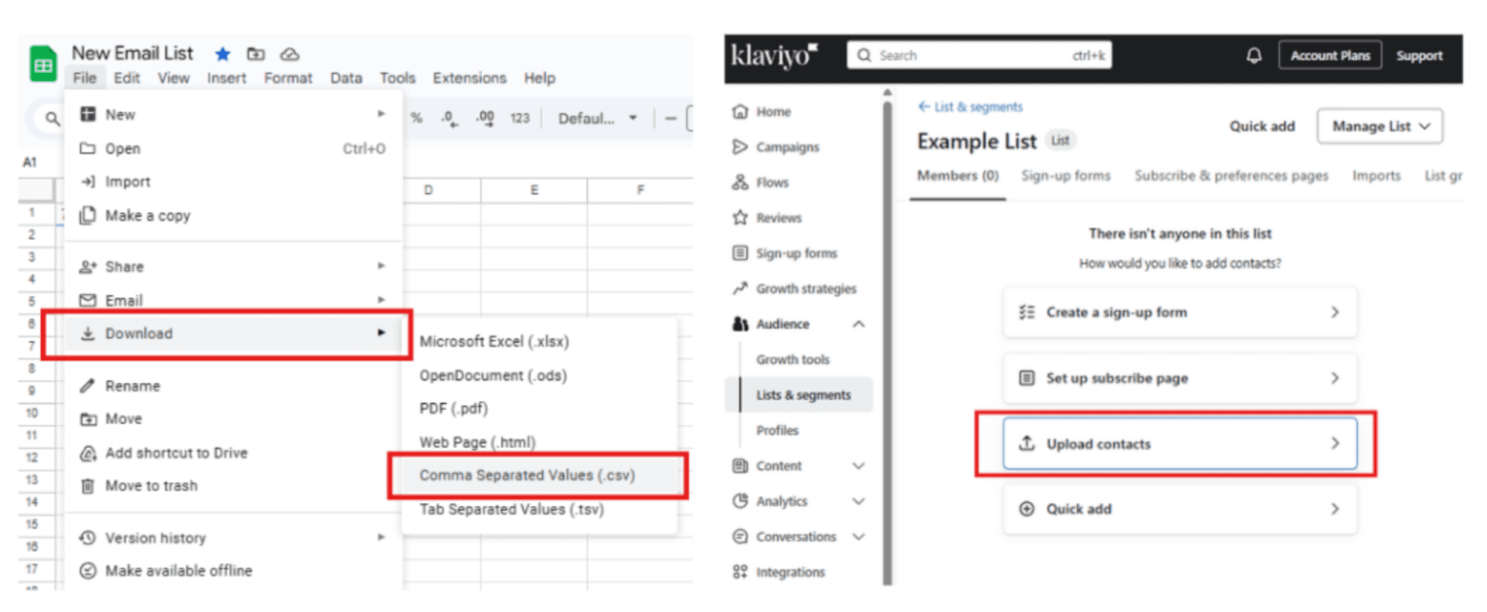
Task: Click the A1 cell name box
Action: coord(30,162)
